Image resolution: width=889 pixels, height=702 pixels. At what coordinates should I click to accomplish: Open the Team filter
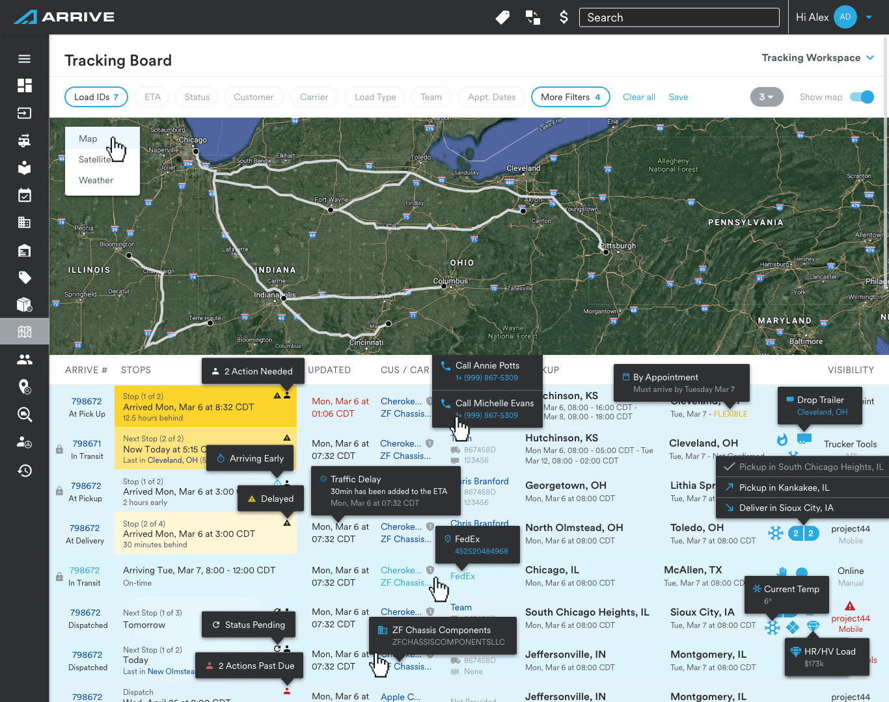click(431, 97)
